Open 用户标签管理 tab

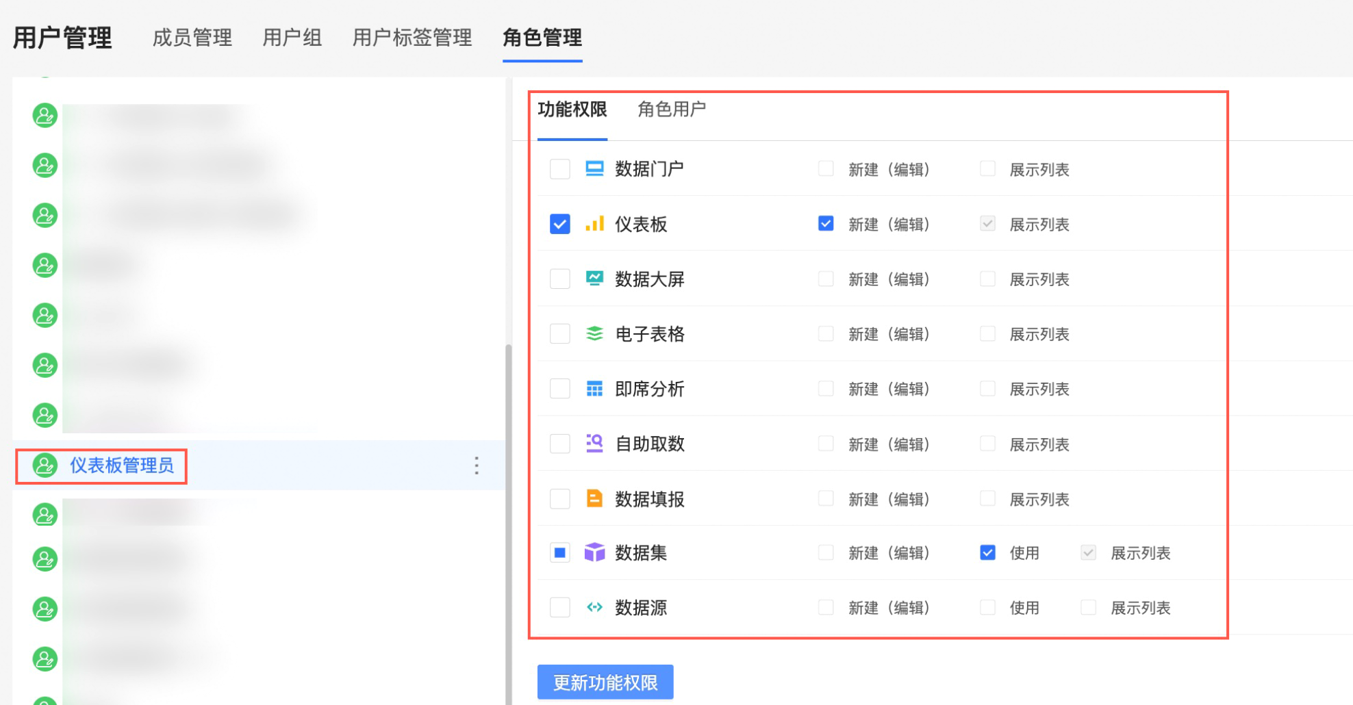[x=412, y=37]
